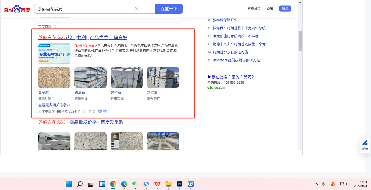This screenshot has width=371, height=190.
Task: Open hot search 梅德韦杰夫：特朗普或成第二个肯…
Action: point(241,44)
